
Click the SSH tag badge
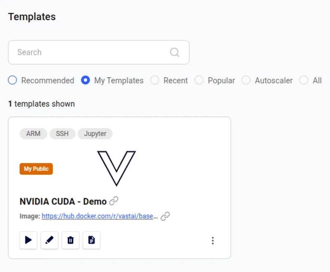click(x=62, y=134)
